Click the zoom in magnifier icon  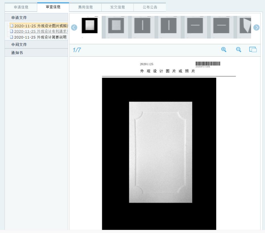pyautogui.click(x=224, y=50)
